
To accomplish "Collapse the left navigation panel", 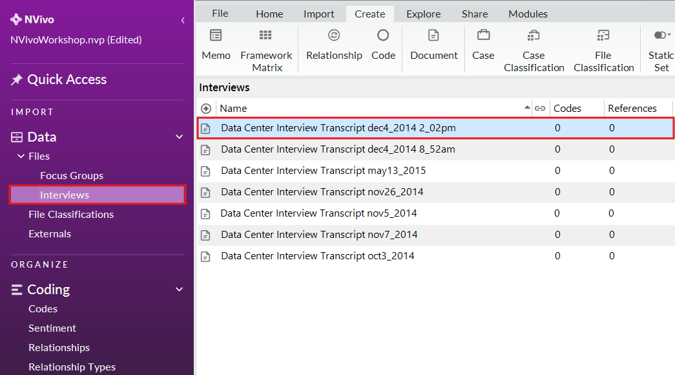I will click(183, 21).
